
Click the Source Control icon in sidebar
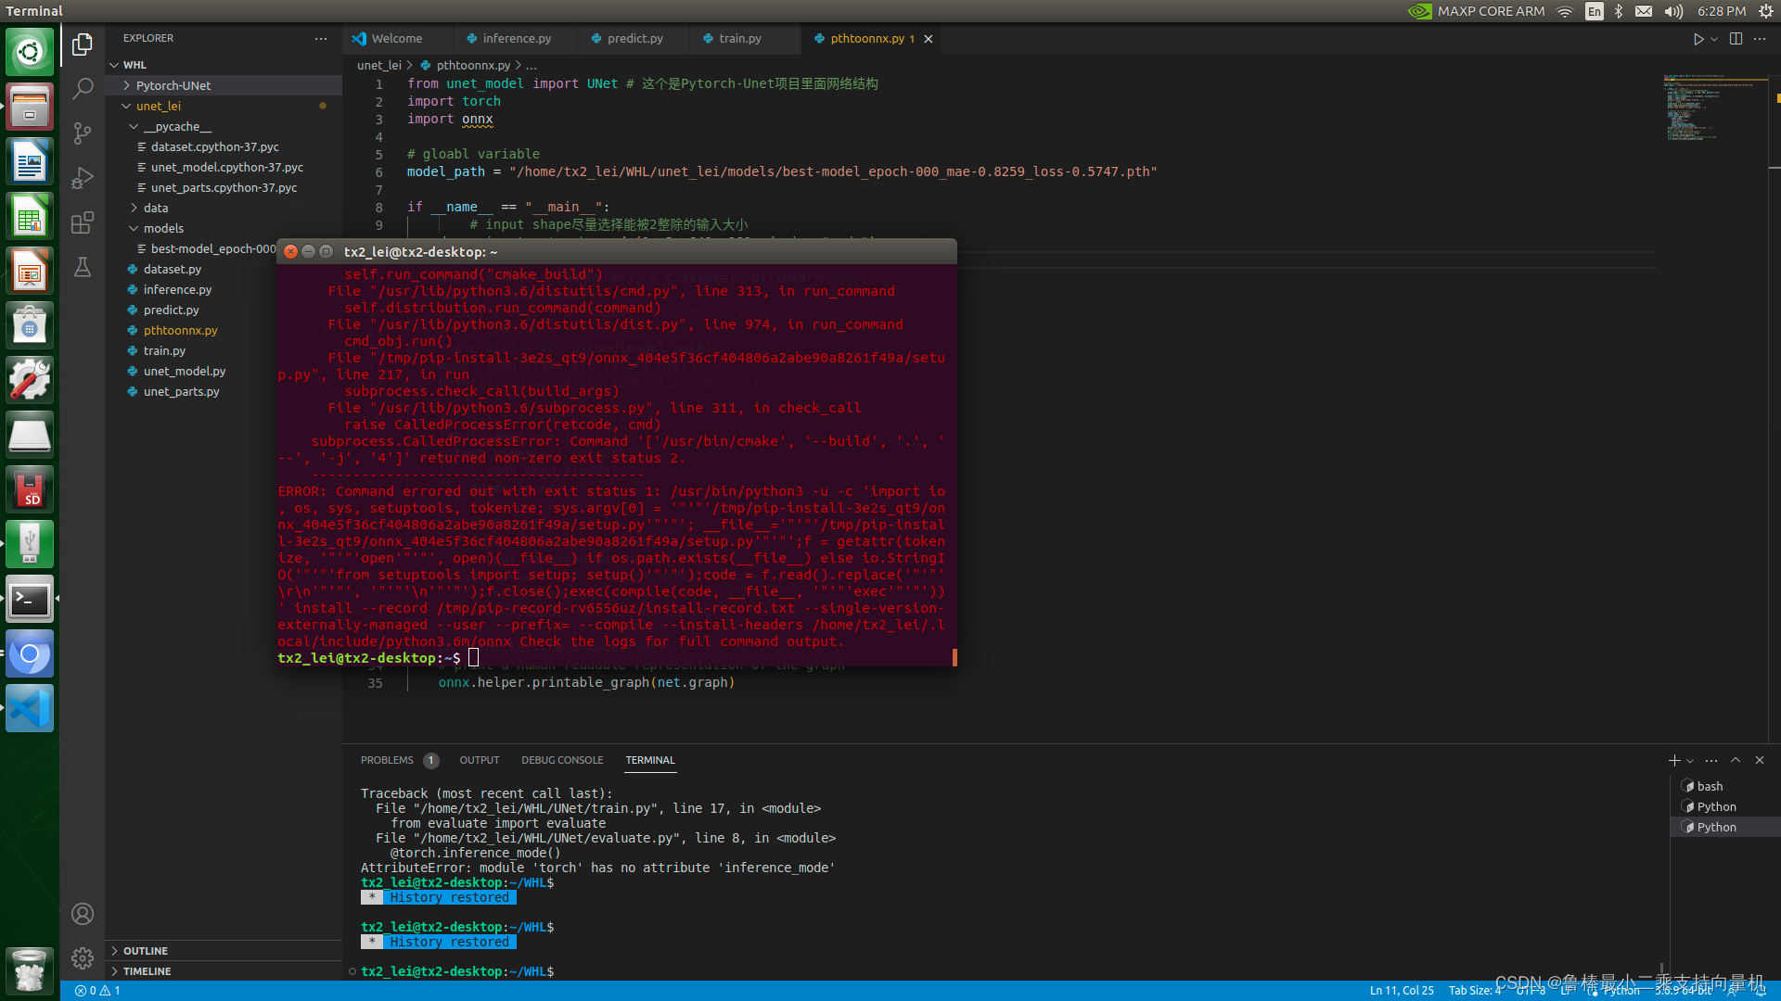(82, 135)
